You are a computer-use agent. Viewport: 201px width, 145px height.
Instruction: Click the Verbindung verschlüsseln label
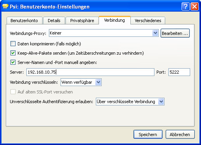coord(34,82)
